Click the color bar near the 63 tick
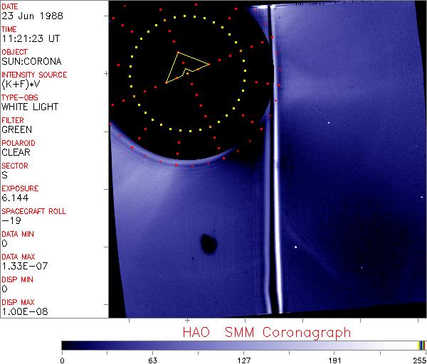Screen dimensions: 427x364 click(152, 345)
